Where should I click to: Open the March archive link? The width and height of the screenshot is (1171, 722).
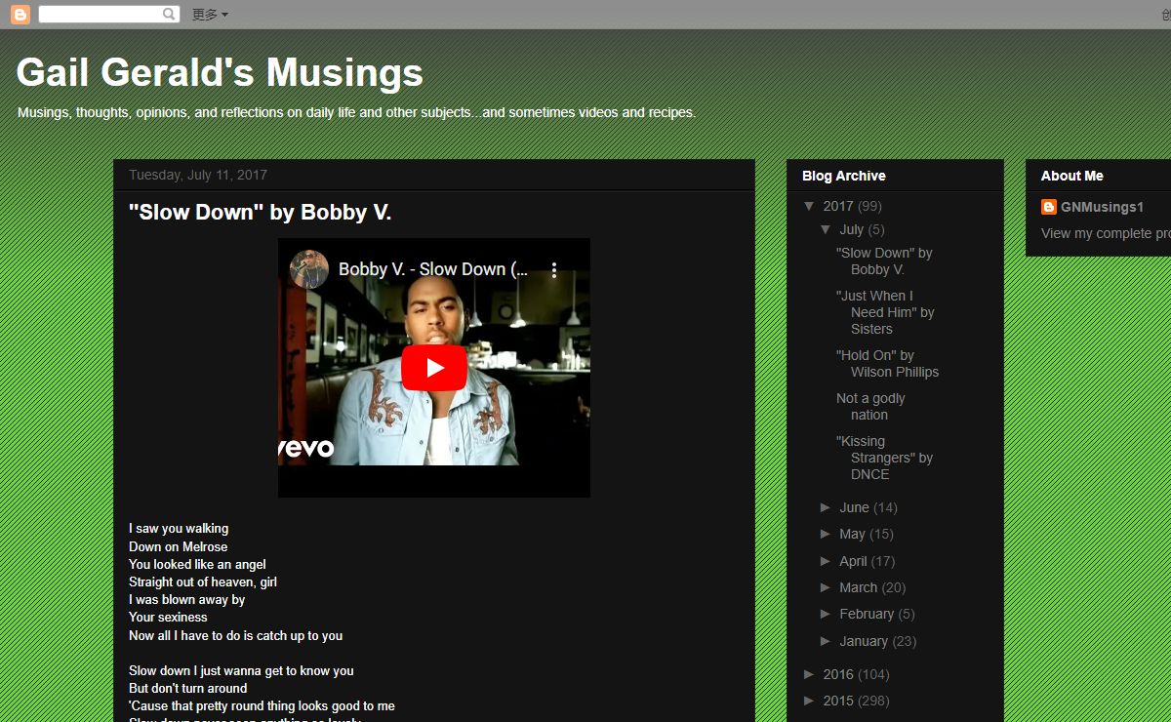pos(858,587)
